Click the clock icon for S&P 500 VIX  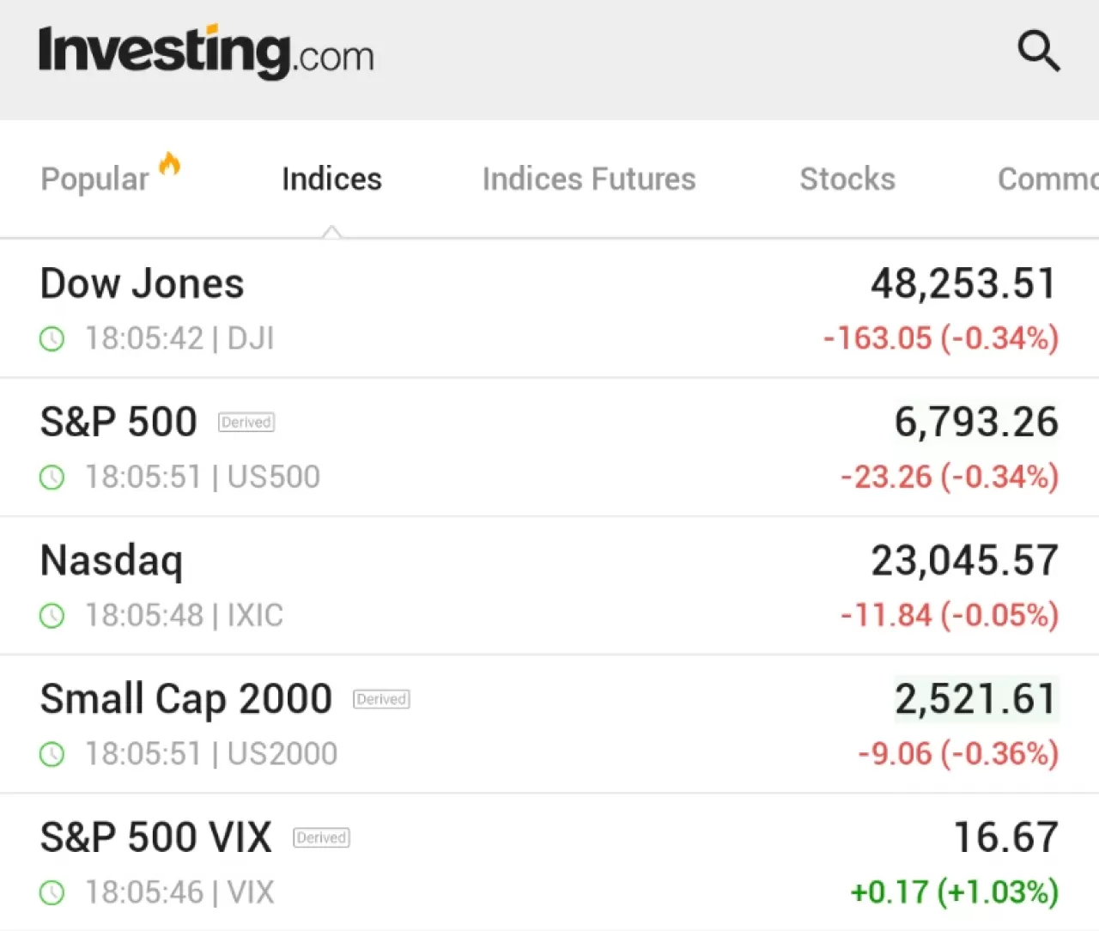click(x=52, y=893)
